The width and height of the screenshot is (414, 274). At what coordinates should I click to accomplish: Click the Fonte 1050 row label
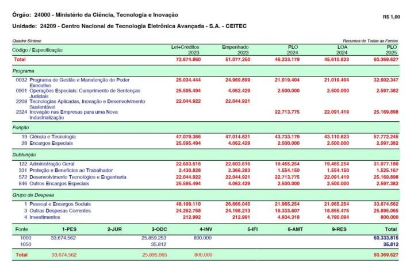click(26, 244)
